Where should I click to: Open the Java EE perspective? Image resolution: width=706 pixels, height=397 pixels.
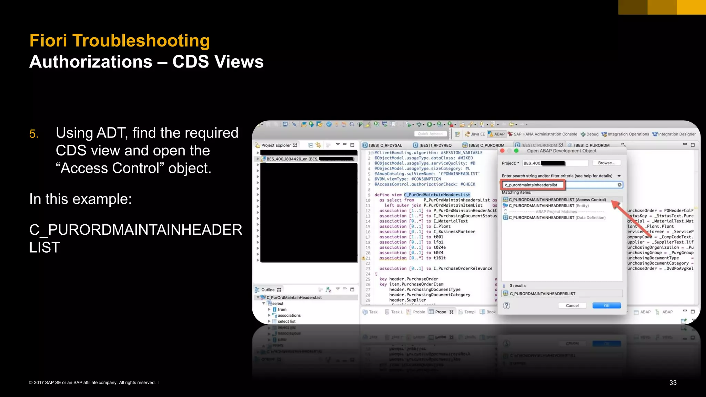[x=474, y=134]
